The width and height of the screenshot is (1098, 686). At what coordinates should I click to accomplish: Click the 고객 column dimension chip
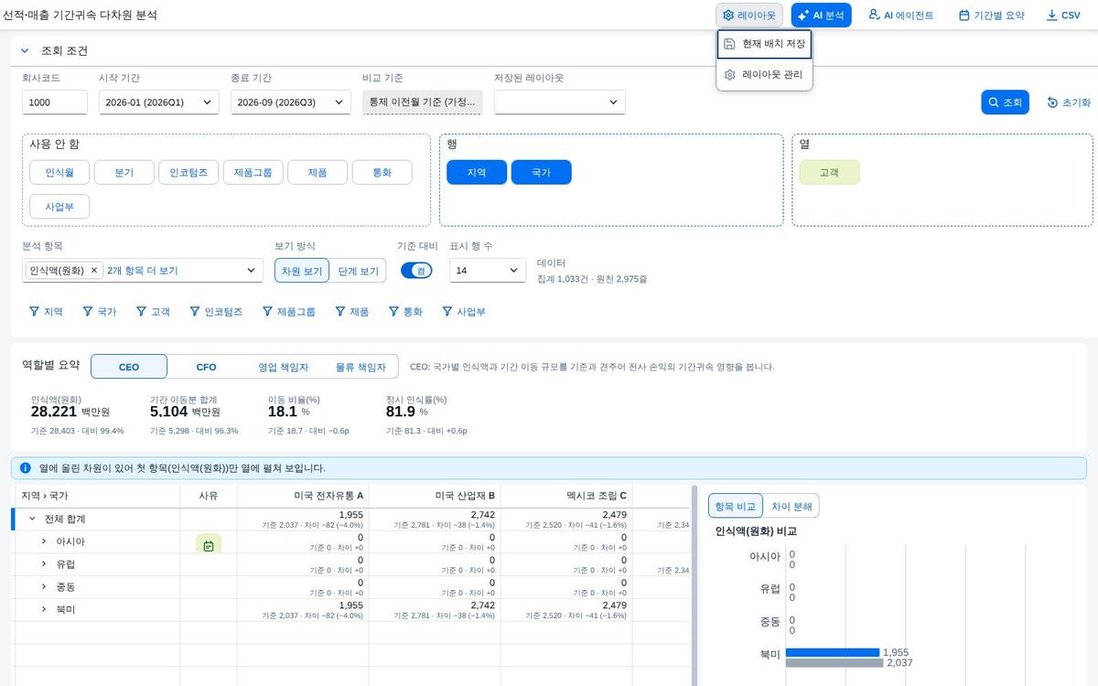pyautogui.click(x=829, y=172)
